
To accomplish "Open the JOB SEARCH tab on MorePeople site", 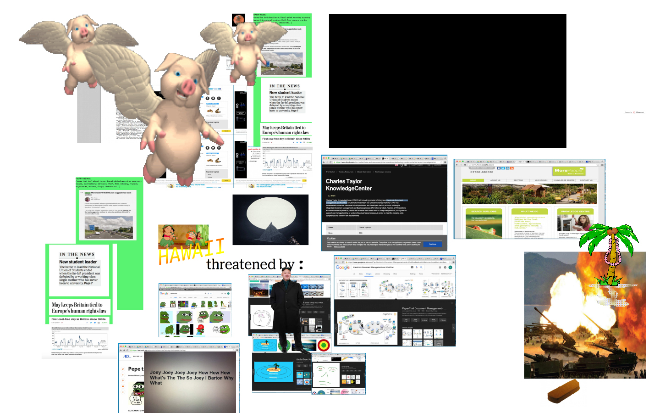I will pos(541,180).
